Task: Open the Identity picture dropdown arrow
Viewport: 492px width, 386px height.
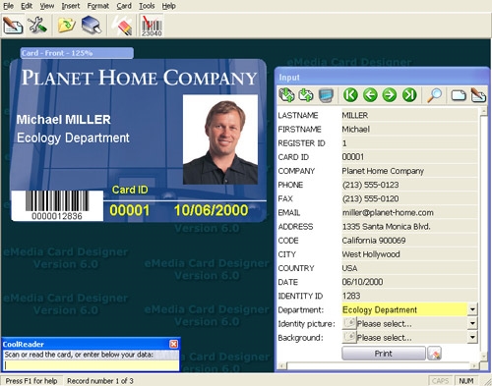Action: tap(472, 323)
